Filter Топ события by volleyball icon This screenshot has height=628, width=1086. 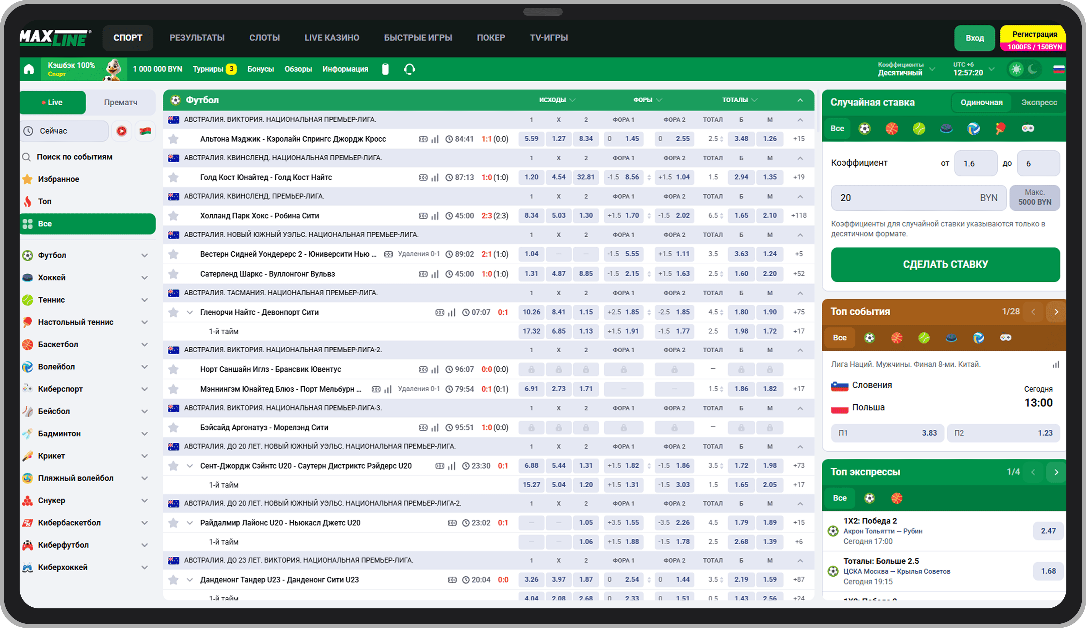(978, 338)
